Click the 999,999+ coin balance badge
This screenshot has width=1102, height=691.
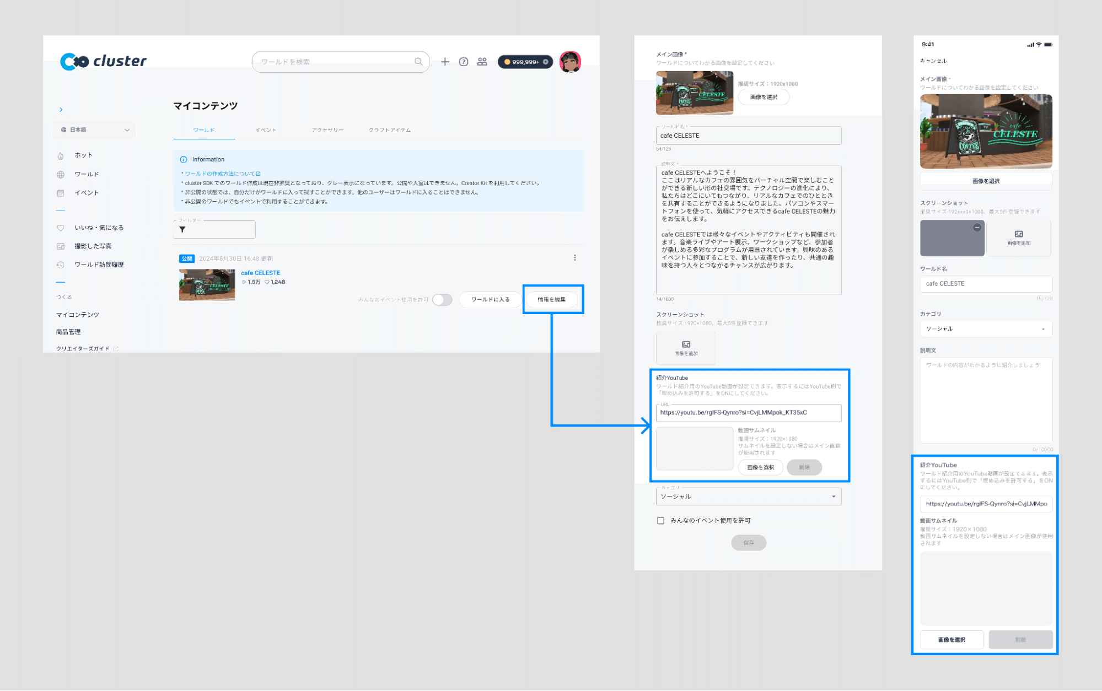click(525, 62)
